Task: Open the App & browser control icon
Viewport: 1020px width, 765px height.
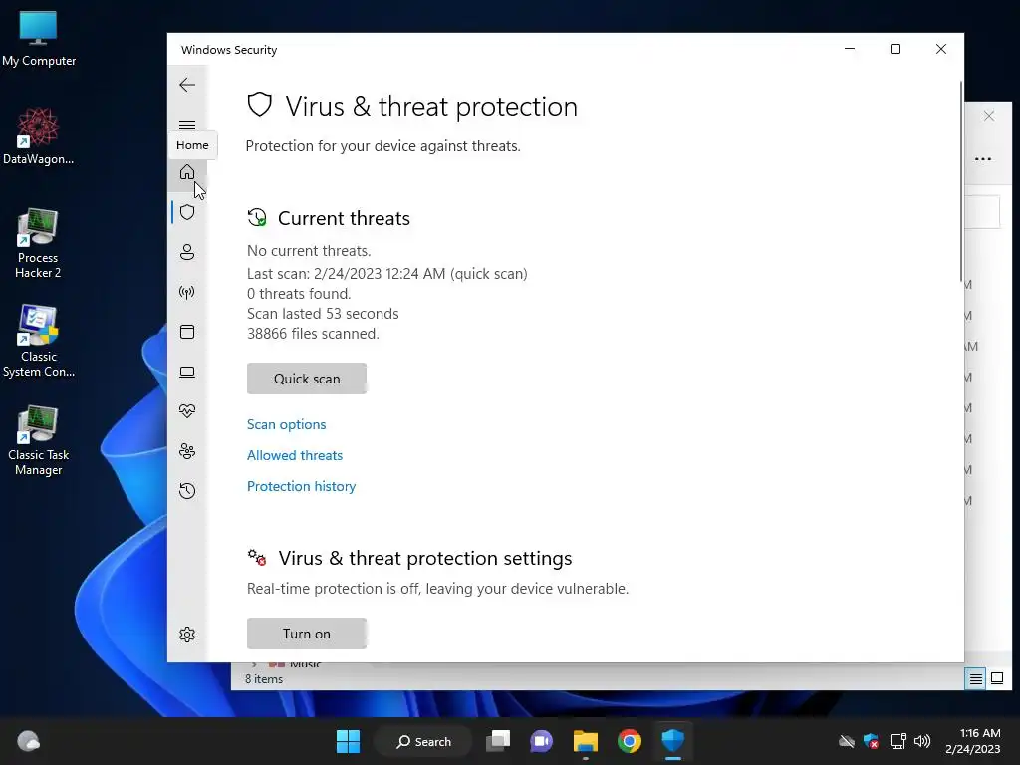Action: coord(187,332)
